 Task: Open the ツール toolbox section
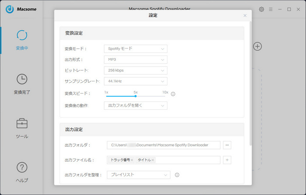[22, 128]
